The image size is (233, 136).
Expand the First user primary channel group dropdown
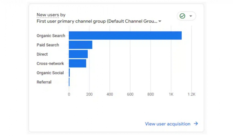[160, 21]
